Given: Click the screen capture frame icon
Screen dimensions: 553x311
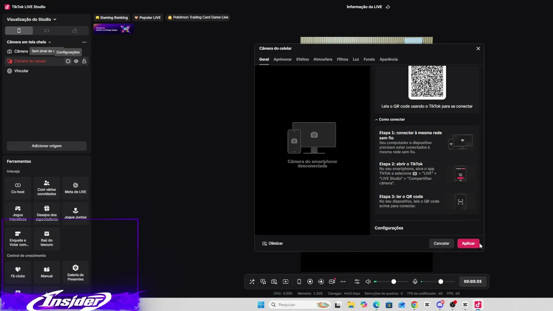Looking at the screenshot, I should 286,282.
